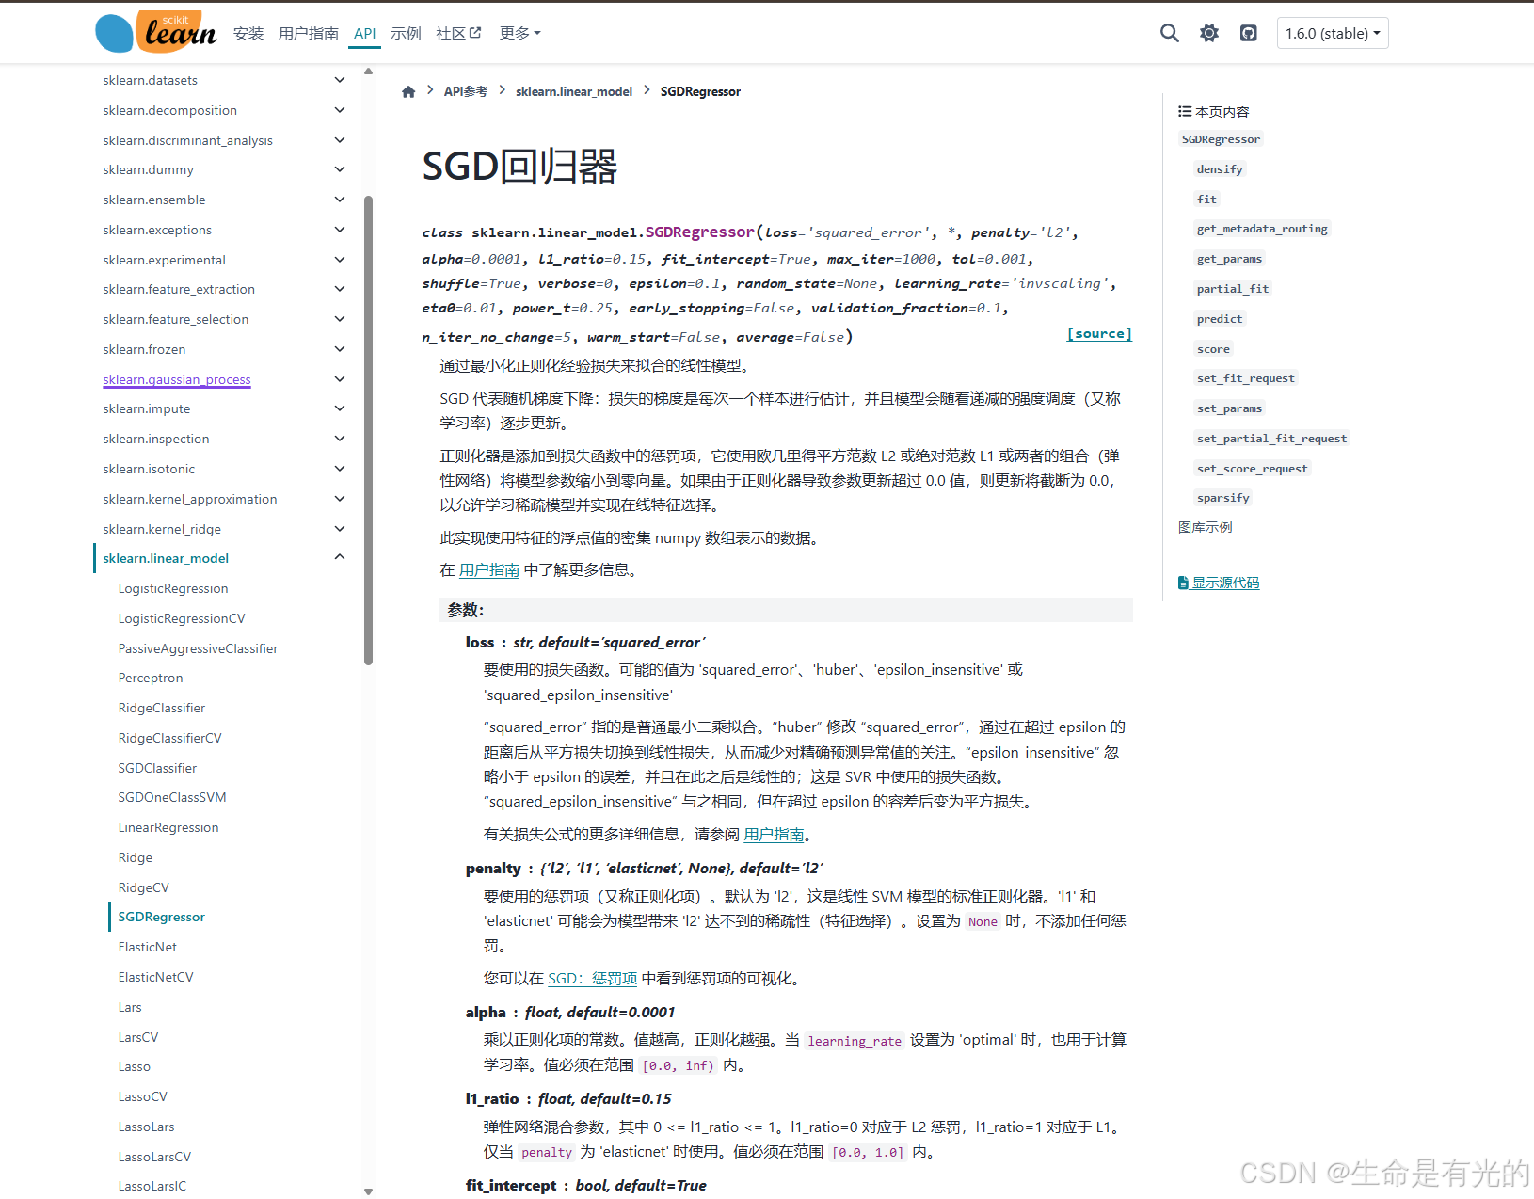Open 用户指南 link in loss description
This screenshot has height=1199, width=1534.
(x=774, y=835)
